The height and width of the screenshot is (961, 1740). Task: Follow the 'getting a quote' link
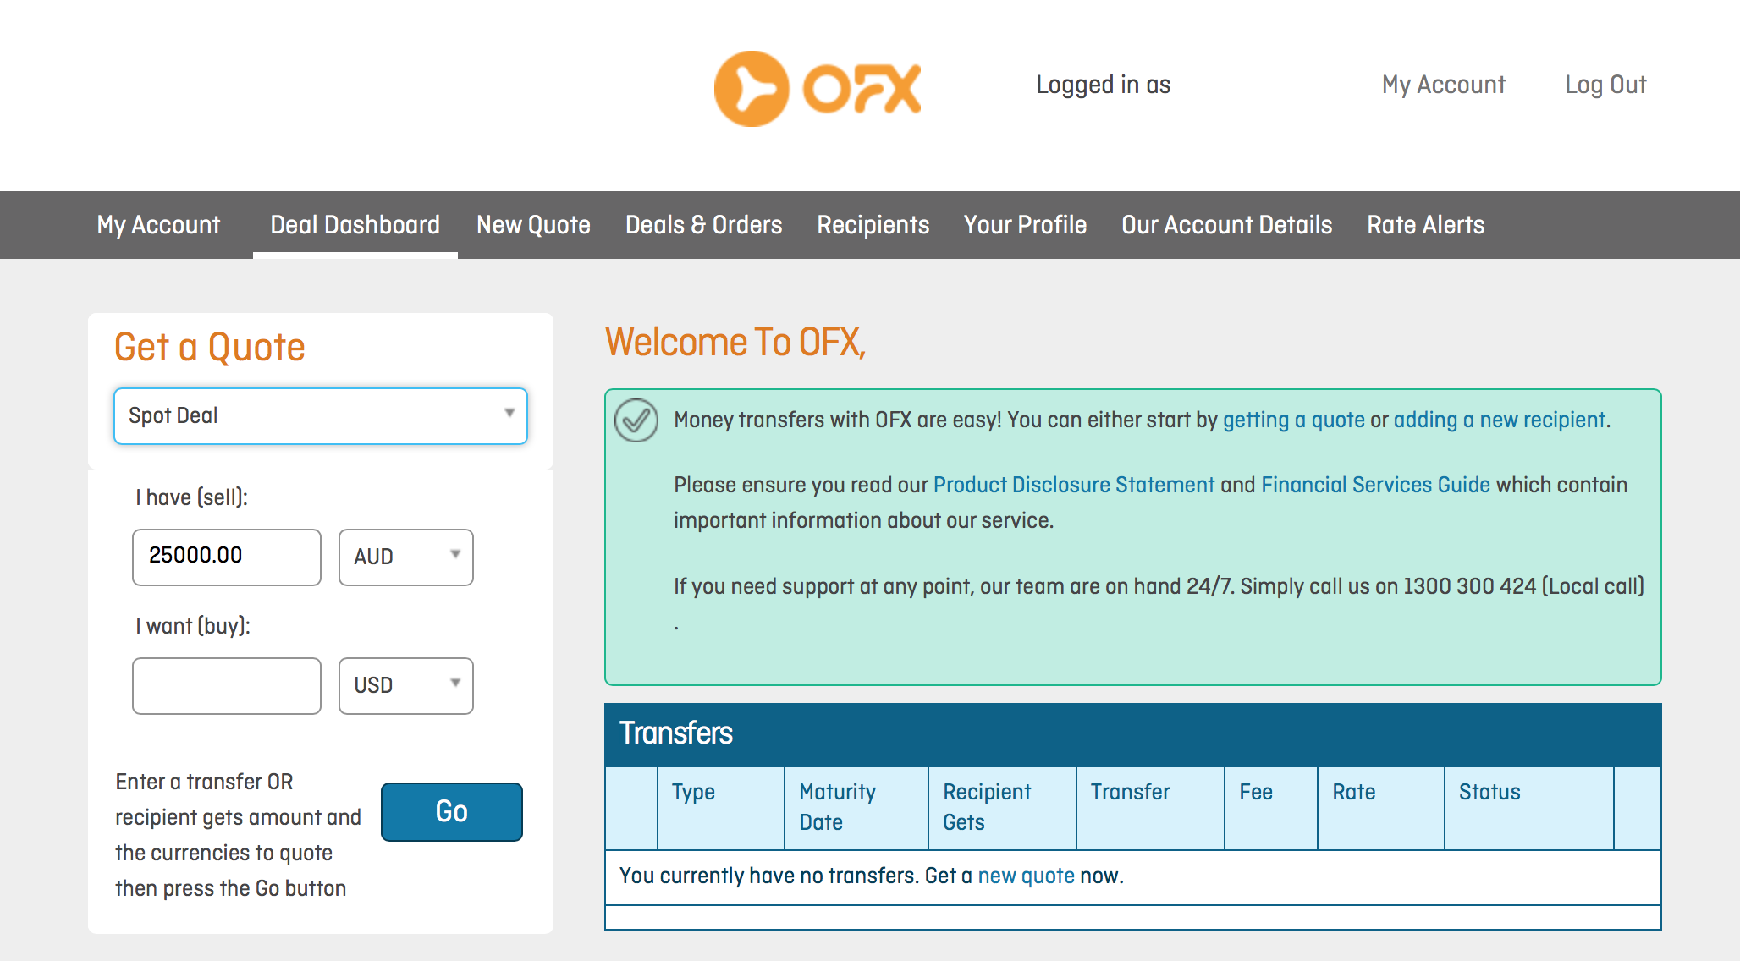click(1294, 420)
